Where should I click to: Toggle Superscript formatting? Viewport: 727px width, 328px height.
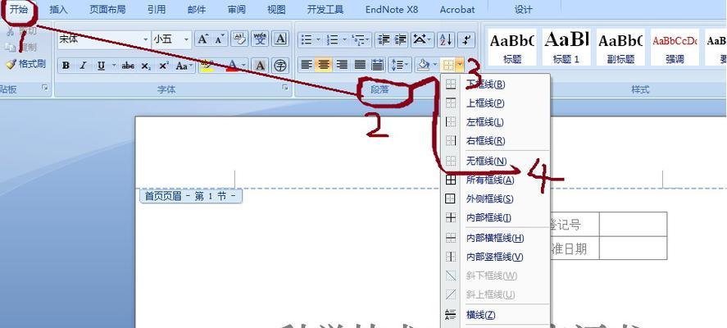(163, 66)
